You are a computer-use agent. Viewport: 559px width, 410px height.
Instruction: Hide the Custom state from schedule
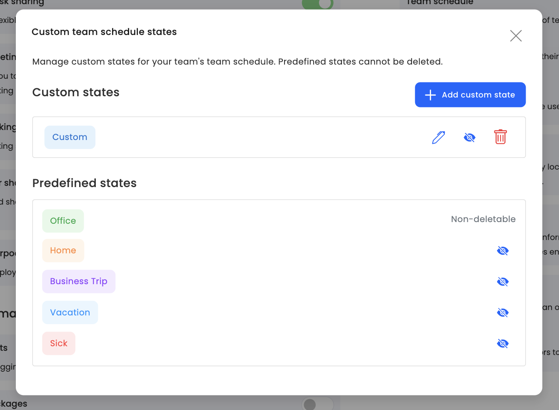(x=469, y=137)
